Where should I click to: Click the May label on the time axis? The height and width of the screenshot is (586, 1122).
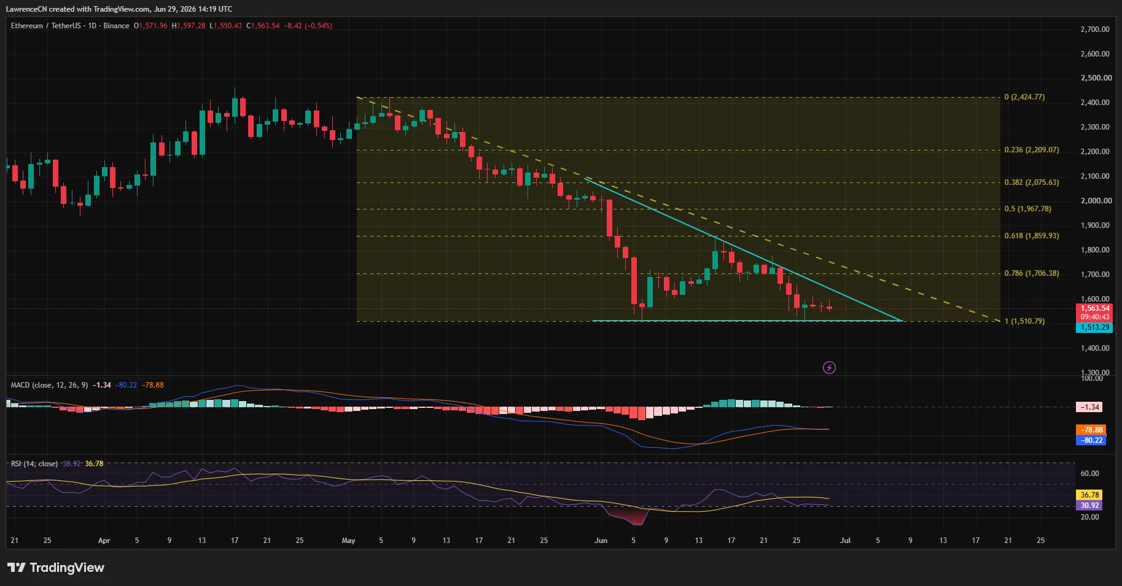click(348, 541)
